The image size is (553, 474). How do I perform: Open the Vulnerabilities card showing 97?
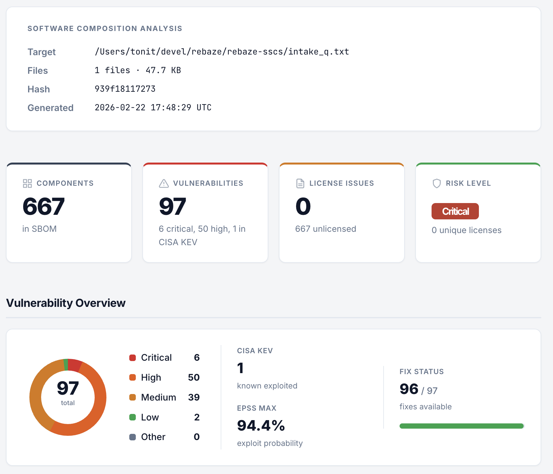(205, 213)
